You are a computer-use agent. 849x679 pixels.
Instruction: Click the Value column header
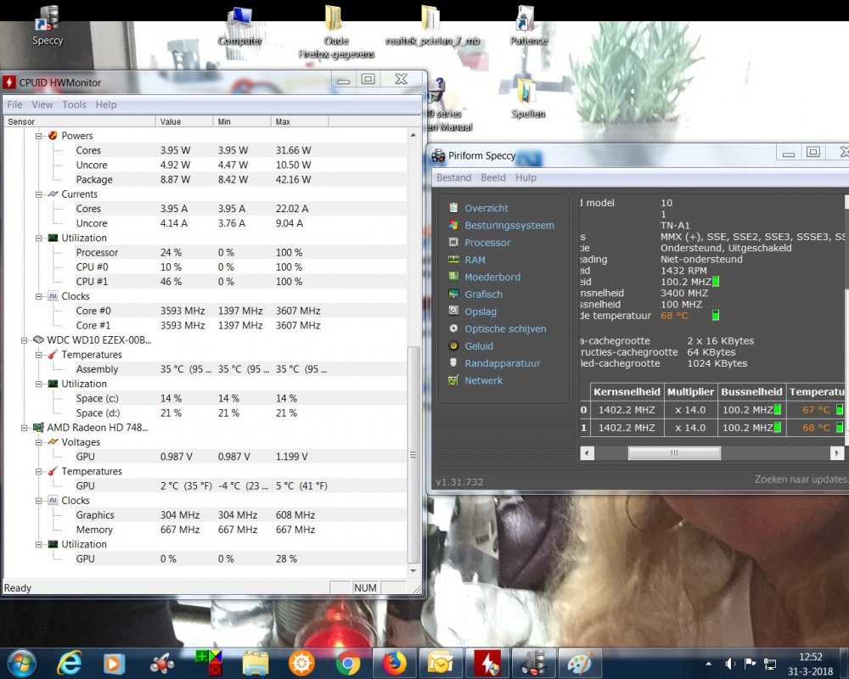(171, 121)
